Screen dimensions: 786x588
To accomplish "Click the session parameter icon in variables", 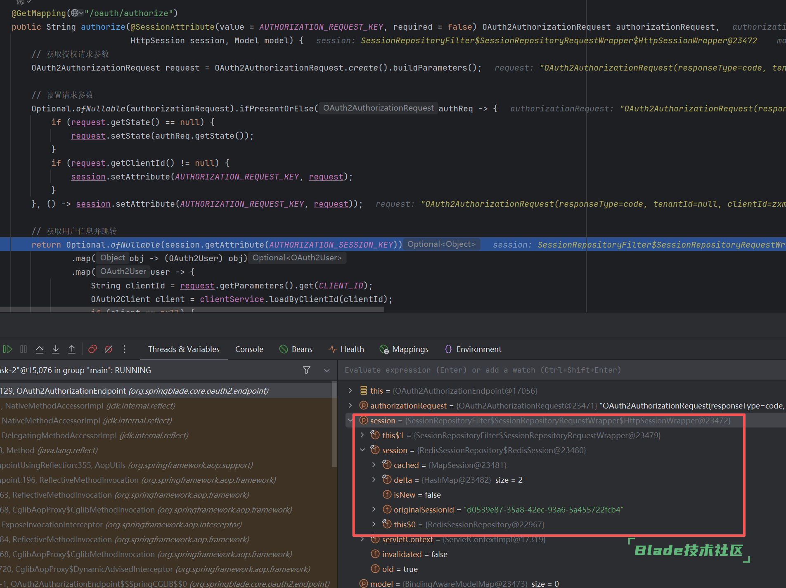I will tap(363, 420).
